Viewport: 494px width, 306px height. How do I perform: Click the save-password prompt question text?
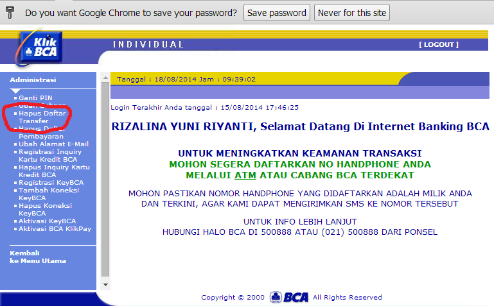point(131,13)
